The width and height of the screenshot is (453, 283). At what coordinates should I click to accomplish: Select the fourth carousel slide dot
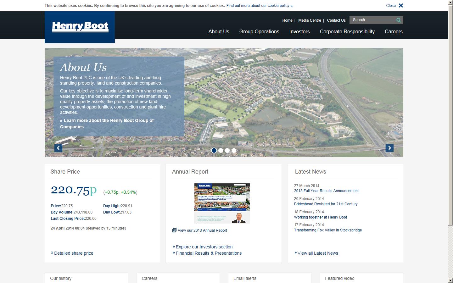point(234,150)
